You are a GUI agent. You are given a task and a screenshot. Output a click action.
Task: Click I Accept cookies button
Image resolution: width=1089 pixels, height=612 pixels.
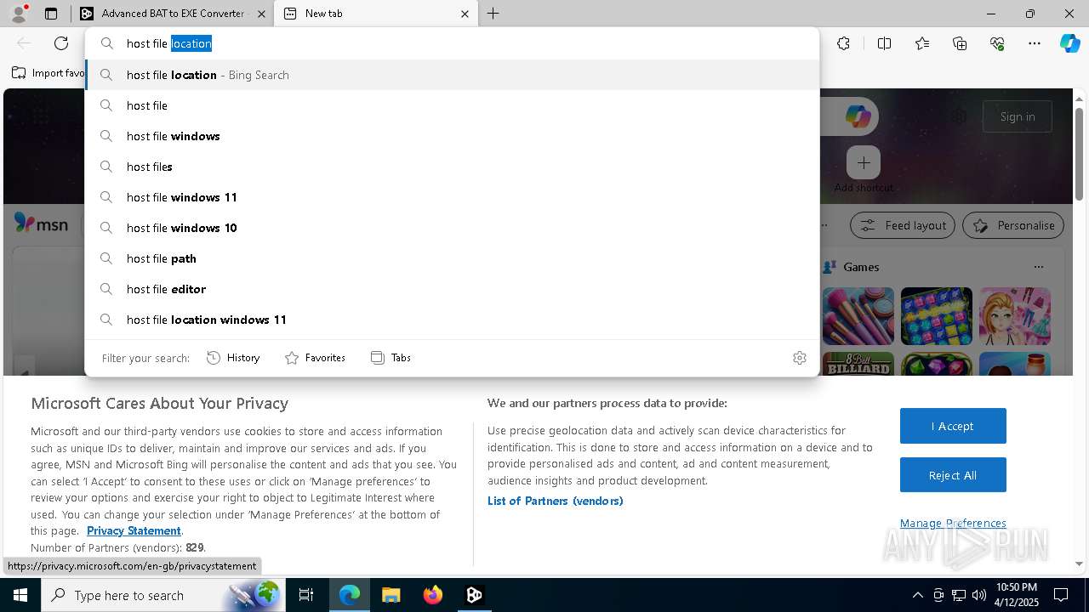pos(953,426)
